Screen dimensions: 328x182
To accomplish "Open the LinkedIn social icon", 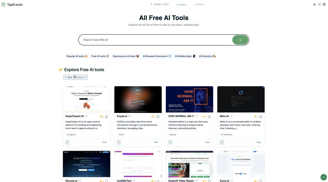I will (324, 4).
